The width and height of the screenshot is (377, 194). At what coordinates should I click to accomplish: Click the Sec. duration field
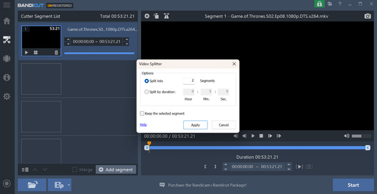pyautogui.click(x=223, y=92)
